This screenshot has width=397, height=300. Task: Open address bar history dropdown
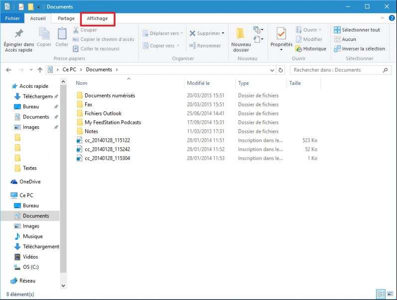[x=272, y=70]
